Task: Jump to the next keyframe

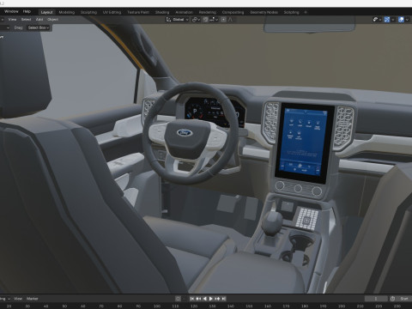Action: pyautogui.click(x=217, y=299)
